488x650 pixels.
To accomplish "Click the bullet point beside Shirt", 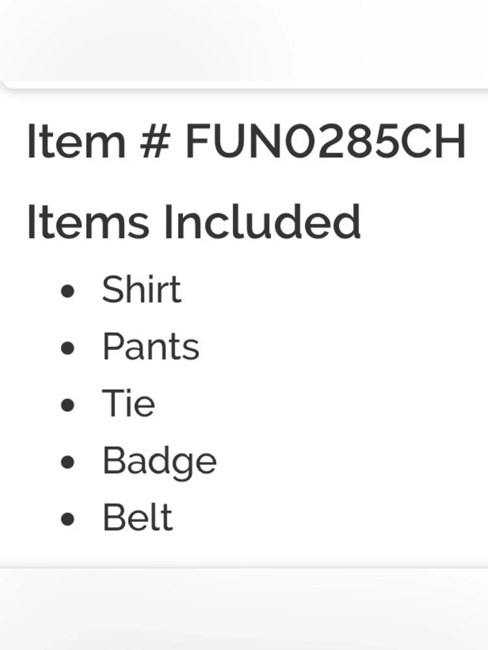I will [68, 291].
